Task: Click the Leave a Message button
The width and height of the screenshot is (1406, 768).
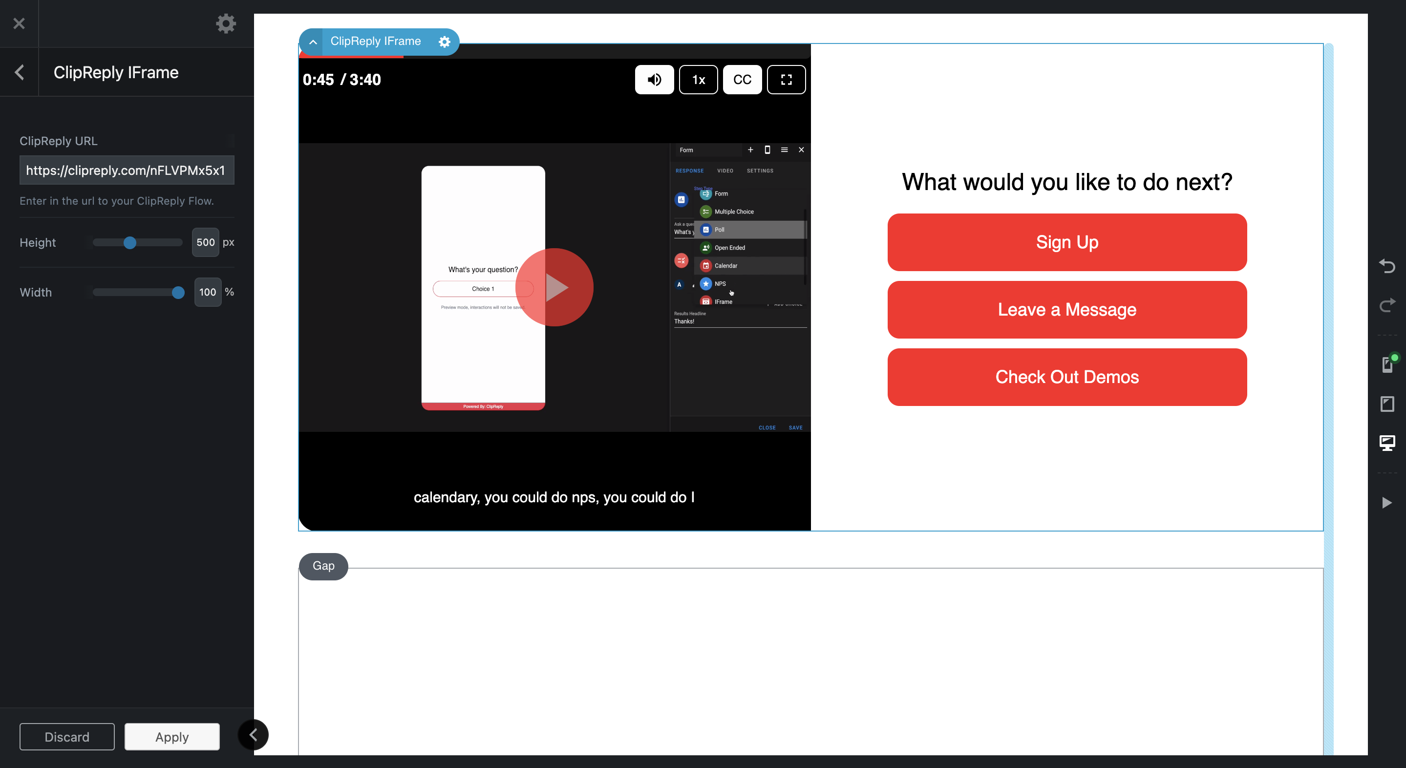Action: point(1066,309)
